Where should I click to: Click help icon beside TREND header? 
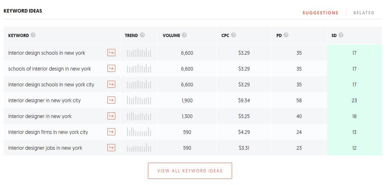coord(142,35)
